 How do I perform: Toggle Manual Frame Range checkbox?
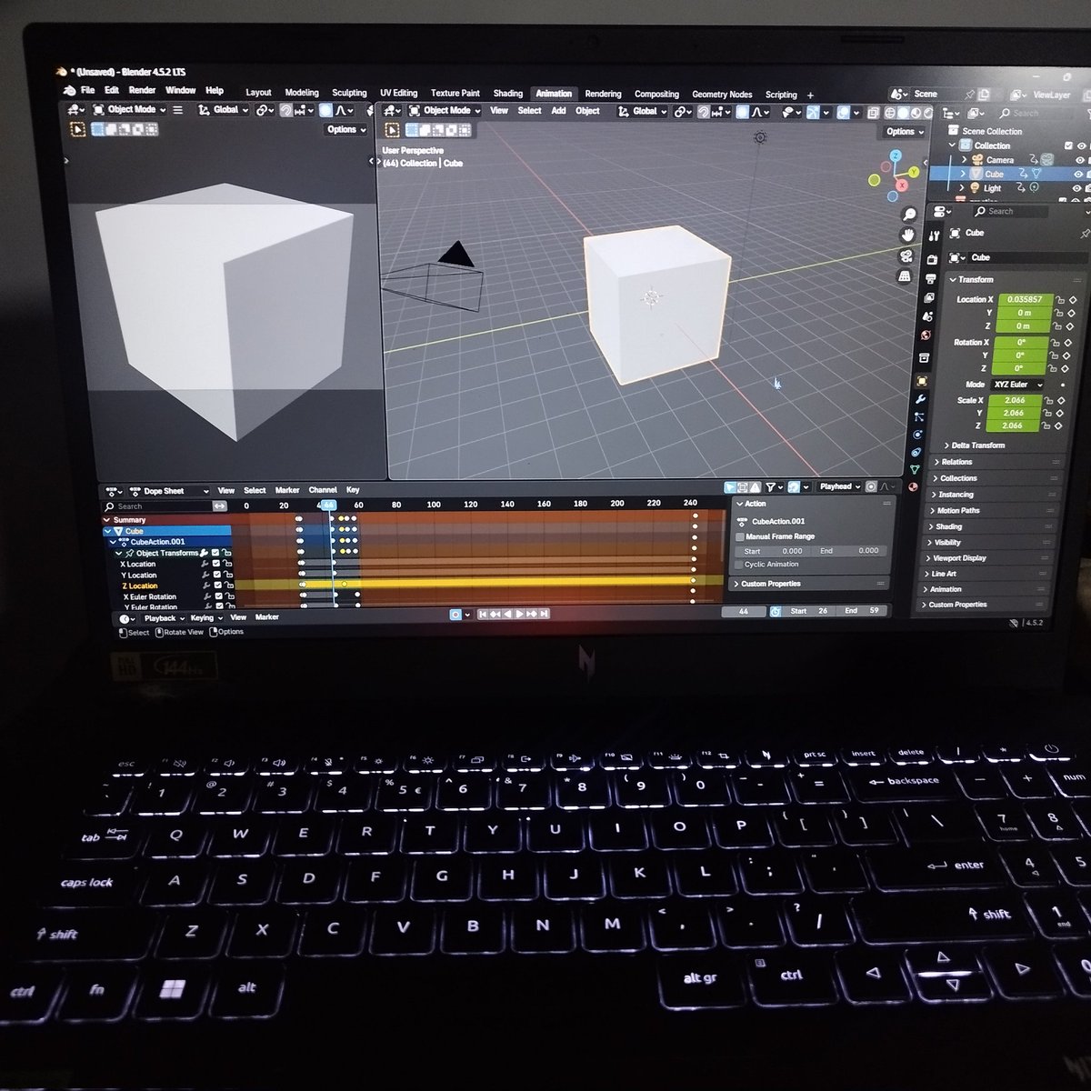(x=740, y=536)
